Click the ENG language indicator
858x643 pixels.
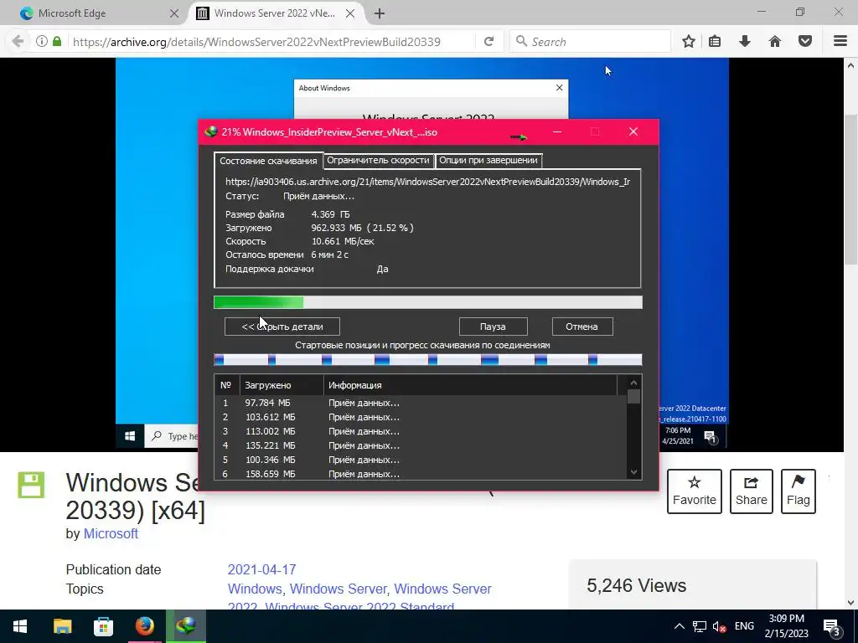pos(744,626)
